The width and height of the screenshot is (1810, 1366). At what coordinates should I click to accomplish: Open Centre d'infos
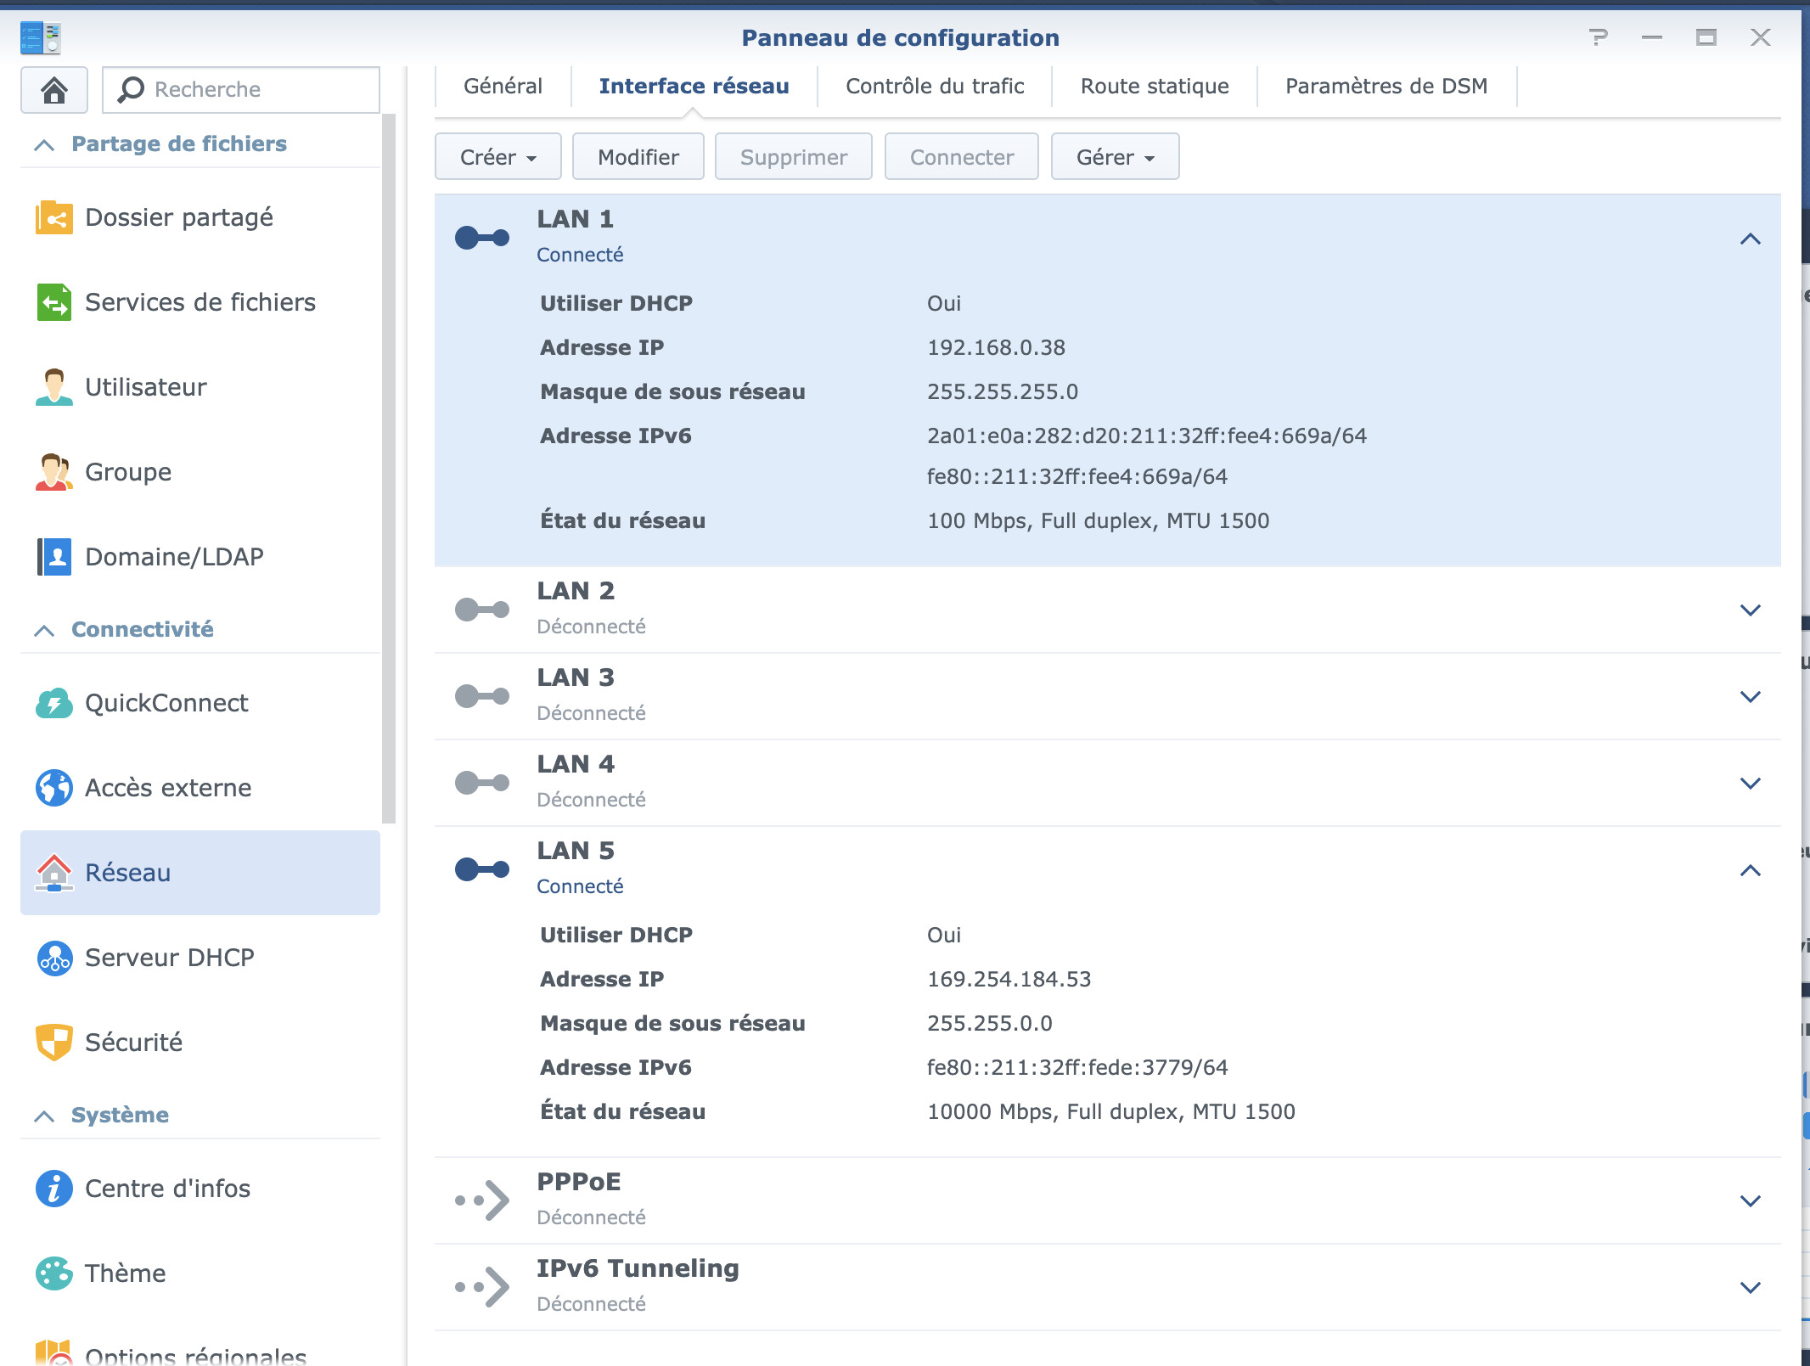point(167,1189)
